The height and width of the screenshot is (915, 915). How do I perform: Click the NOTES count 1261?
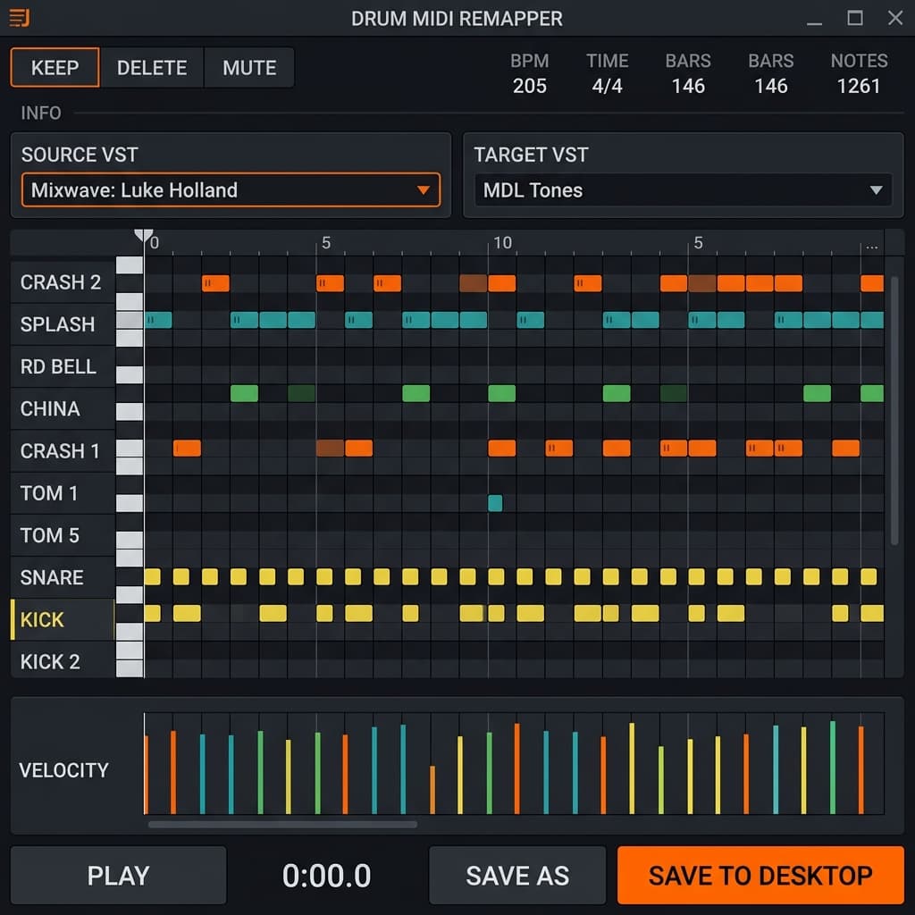coord(859,87)
